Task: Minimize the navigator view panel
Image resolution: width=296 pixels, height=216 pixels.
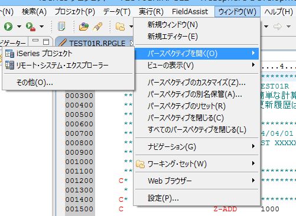Action: click(35, 41)
